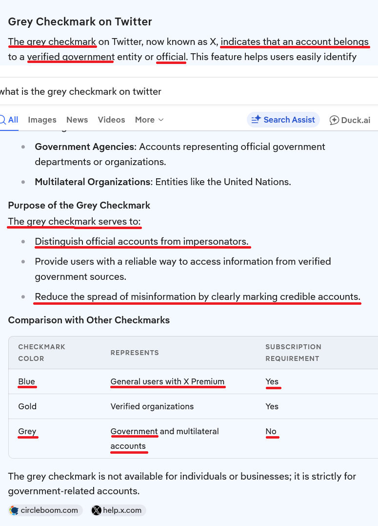This screenshot has width=378, height=526.
Task: Click Yes in the Gold row
Action: coord(272,406)
